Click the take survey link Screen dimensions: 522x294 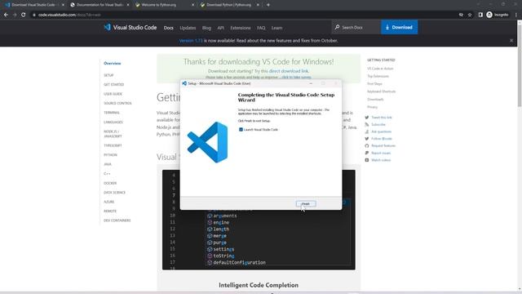tap(296, 77)
